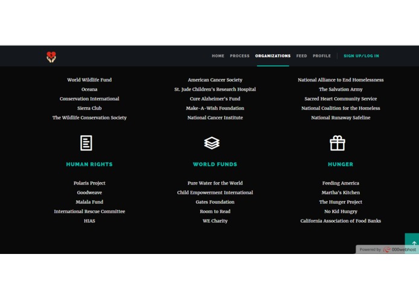Image resolution: width=419 pixels, height=298 pixels.
Task: Select the Organizations nav item
Action: (273, 56)
